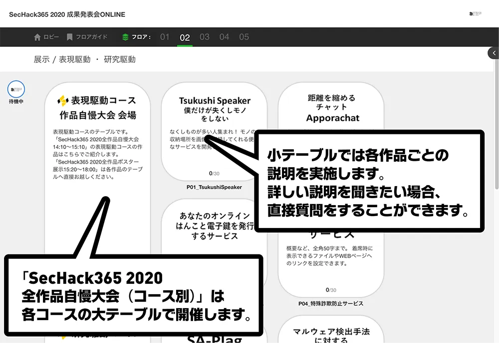This screenshot has height=343, width=499.
Task: Click the 表現駆動コースのテーブルです description
Action: (98, 154)
